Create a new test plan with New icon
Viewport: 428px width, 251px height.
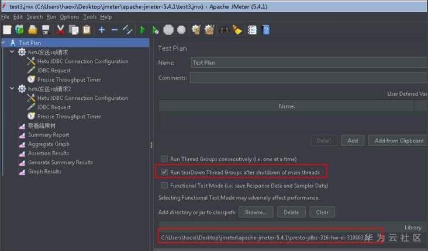[7, 30]
